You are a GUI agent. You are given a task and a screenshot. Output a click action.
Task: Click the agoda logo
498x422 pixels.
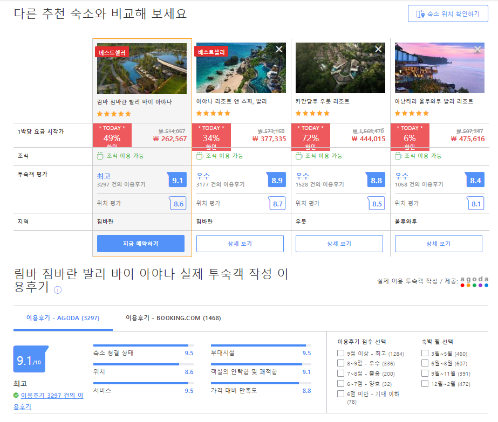pyautogui.click(x=474, y=281)
